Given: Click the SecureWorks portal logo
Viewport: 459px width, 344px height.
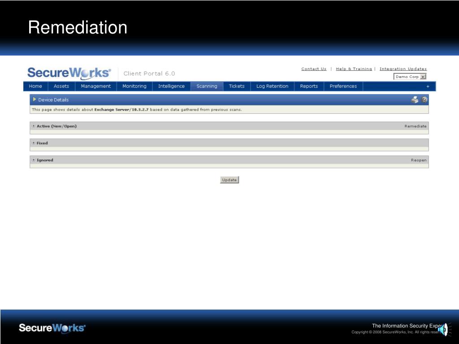Looking at the screenshot, I should (x=69, y=73).
